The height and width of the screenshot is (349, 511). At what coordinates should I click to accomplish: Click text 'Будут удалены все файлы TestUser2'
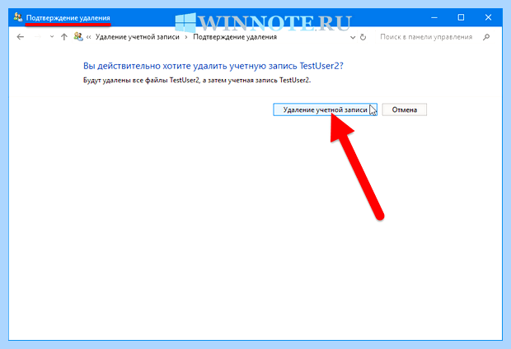[x=141, y=80]
